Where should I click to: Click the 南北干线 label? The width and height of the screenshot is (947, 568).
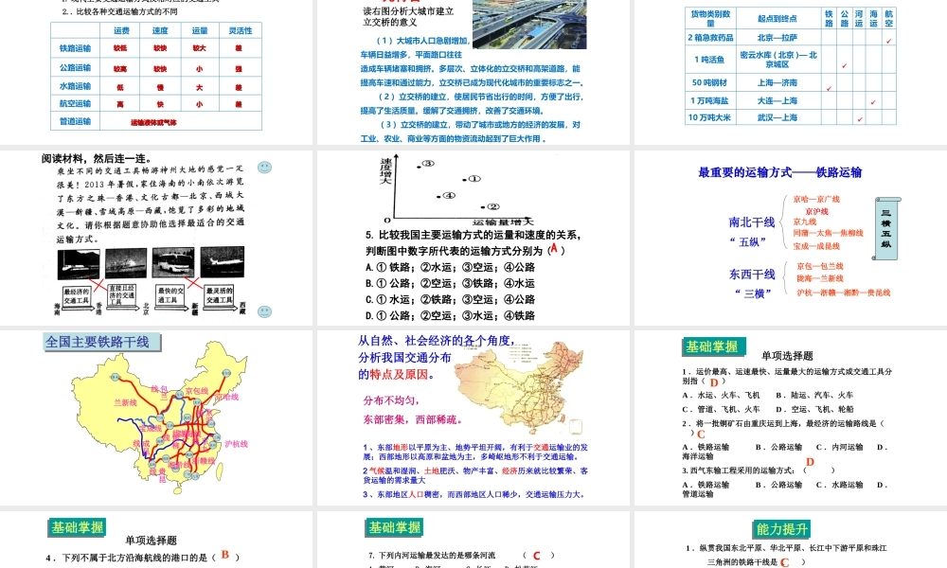click(x=752, y=222)
